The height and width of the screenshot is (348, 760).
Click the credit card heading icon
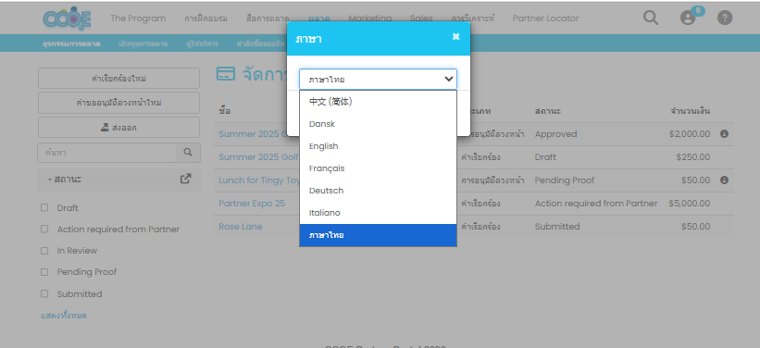pyautogui.click(x=226, y=74)
